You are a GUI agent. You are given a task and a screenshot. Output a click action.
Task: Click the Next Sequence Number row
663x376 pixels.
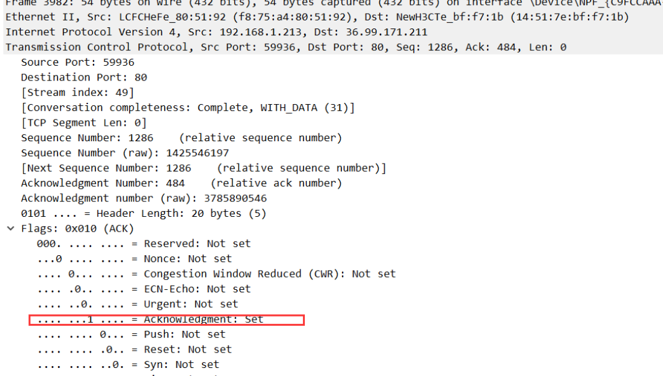[203, 168]
